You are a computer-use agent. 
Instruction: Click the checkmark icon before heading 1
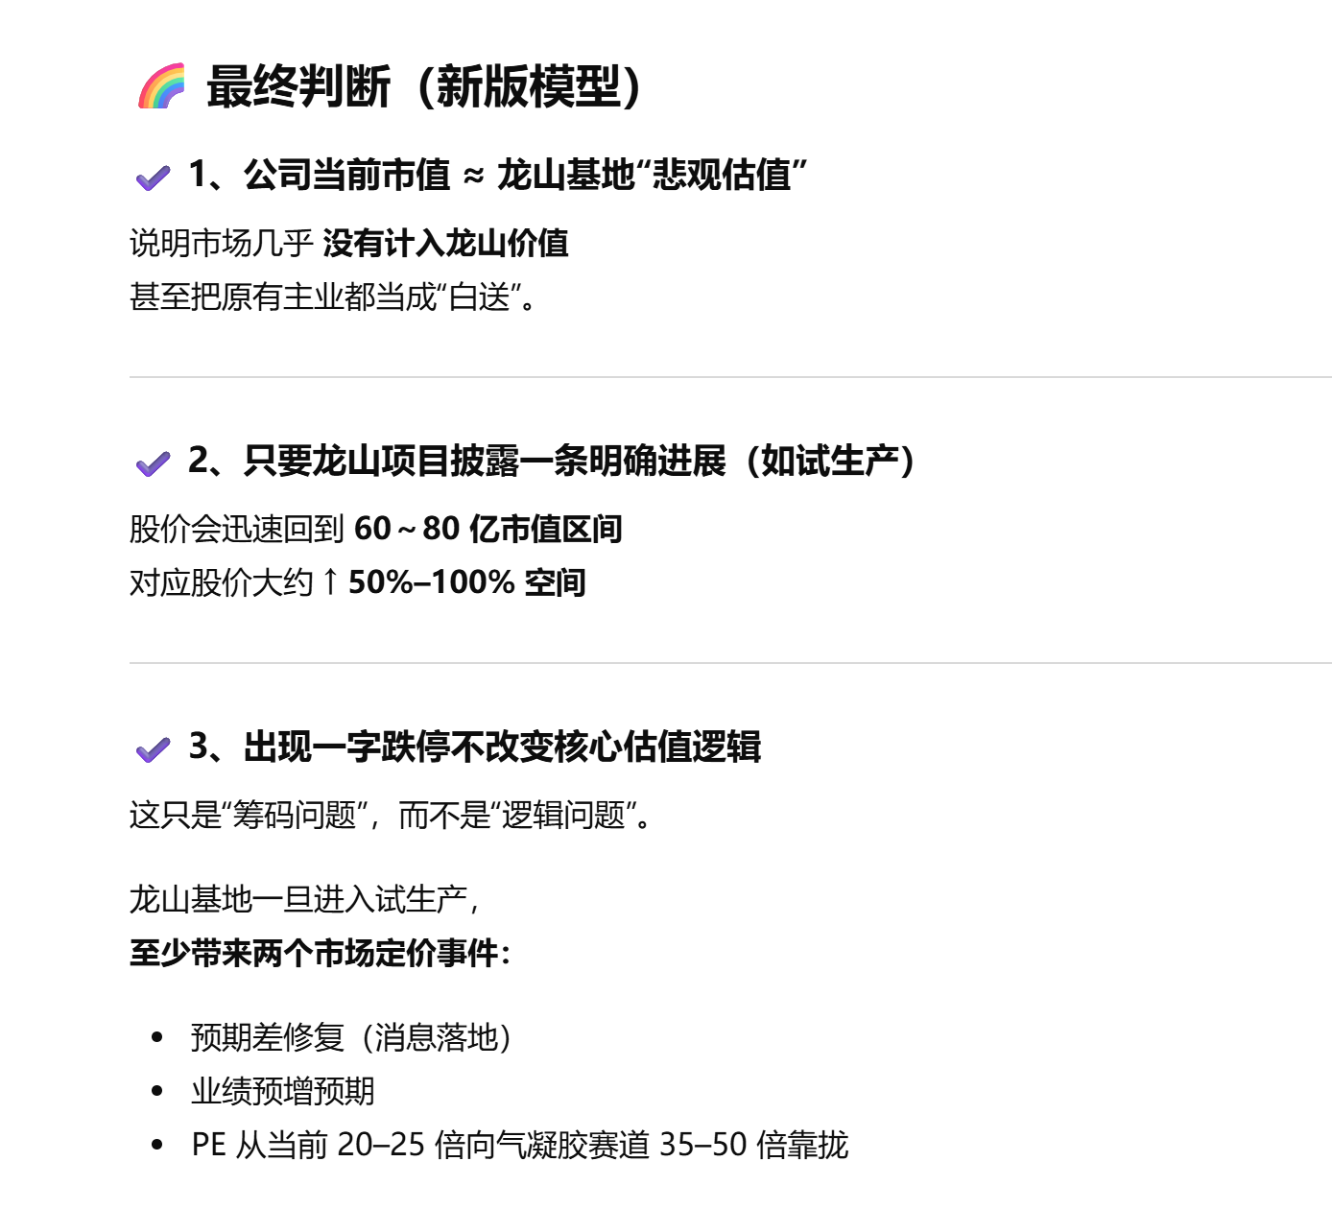pos(154,177)
